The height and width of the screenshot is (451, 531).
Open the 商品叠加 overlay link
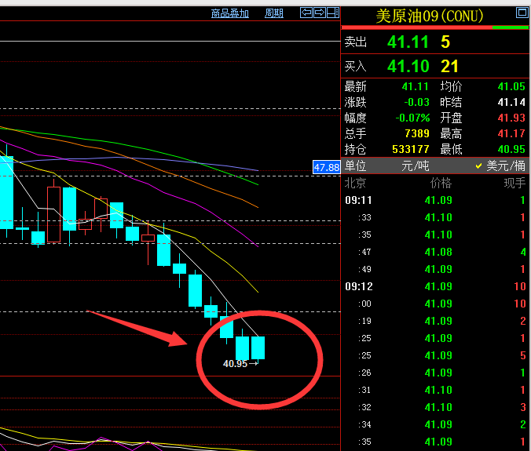tap(230, 13)
